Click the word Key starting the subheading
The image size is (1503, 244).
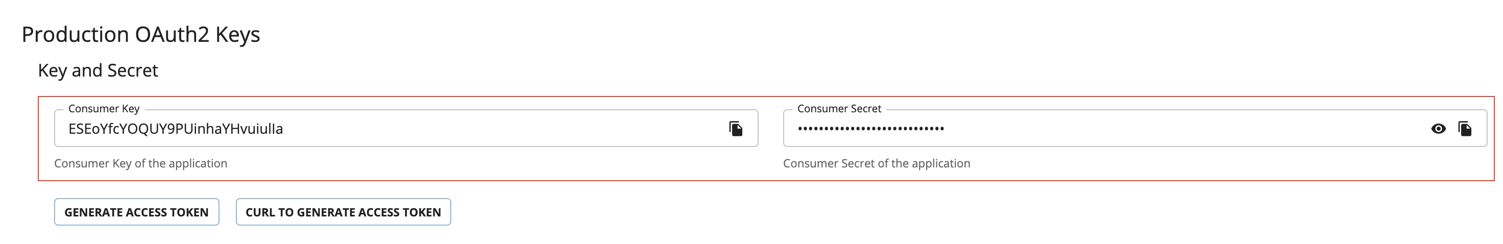pyautogui.click(x=53, y=70)
